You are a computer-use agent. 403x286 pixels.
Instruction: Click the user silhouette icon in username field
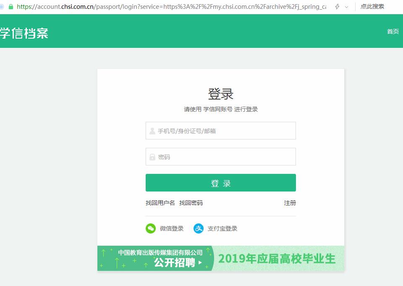tap(152, 131)
